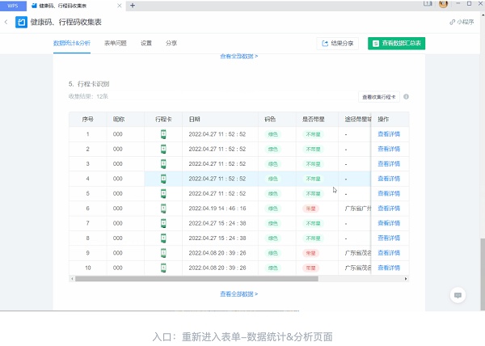Open travel card icon in row 8
This screenshot has width=485, height=346.
(x=163, y=238)
